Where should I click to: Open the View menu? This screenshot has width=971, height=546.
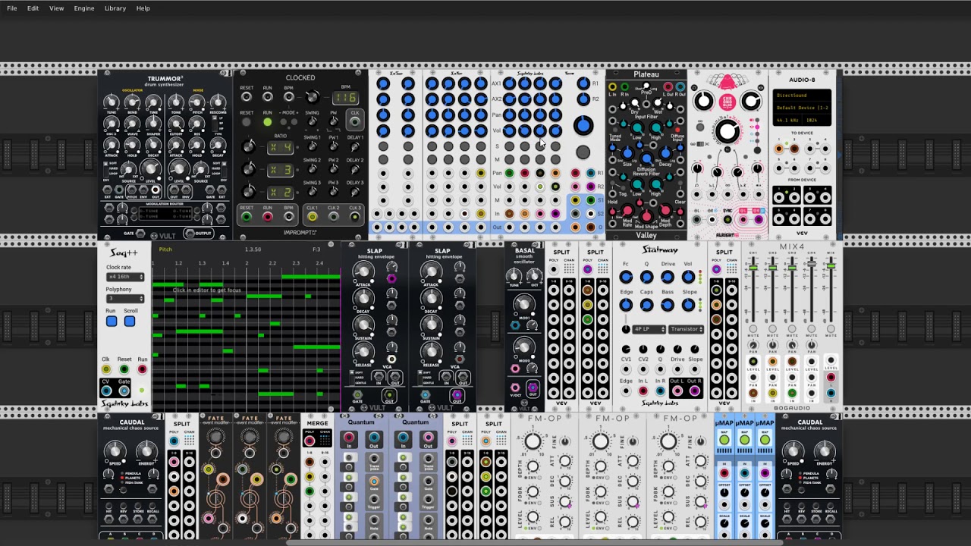tap(56, 8)
